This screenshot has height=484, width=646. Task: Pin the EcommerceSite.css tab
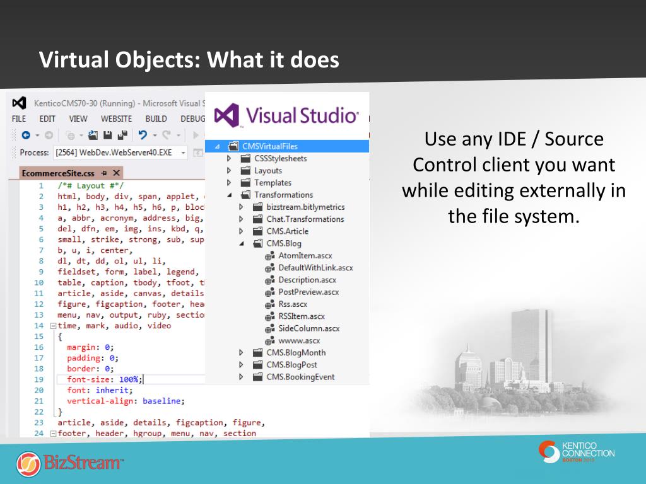click(x=104, y=173)
